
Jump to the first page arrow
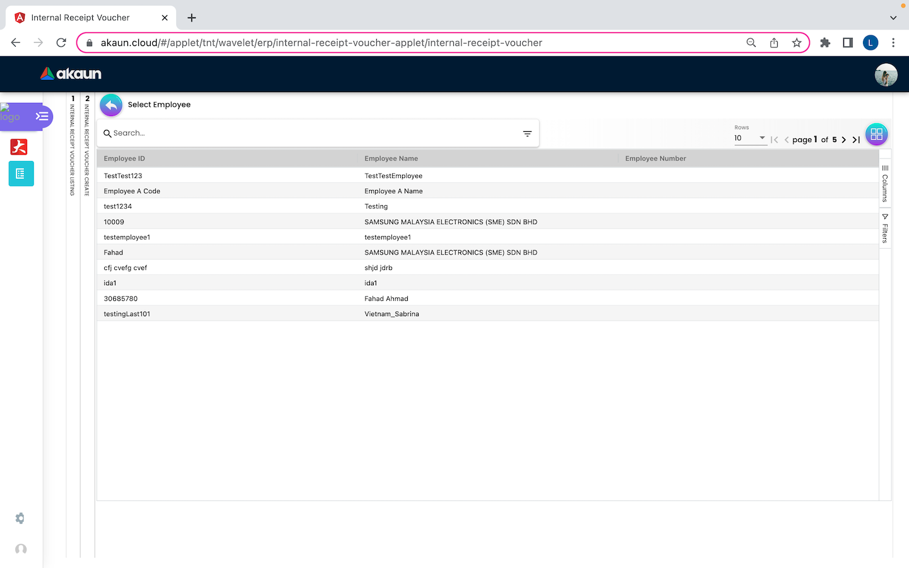pos(775,139)
